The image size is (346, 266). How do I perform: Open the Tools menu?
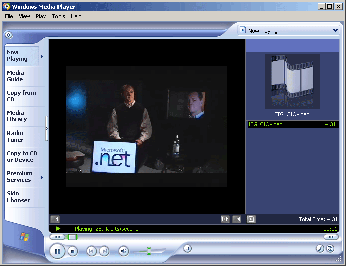(59, 16)
